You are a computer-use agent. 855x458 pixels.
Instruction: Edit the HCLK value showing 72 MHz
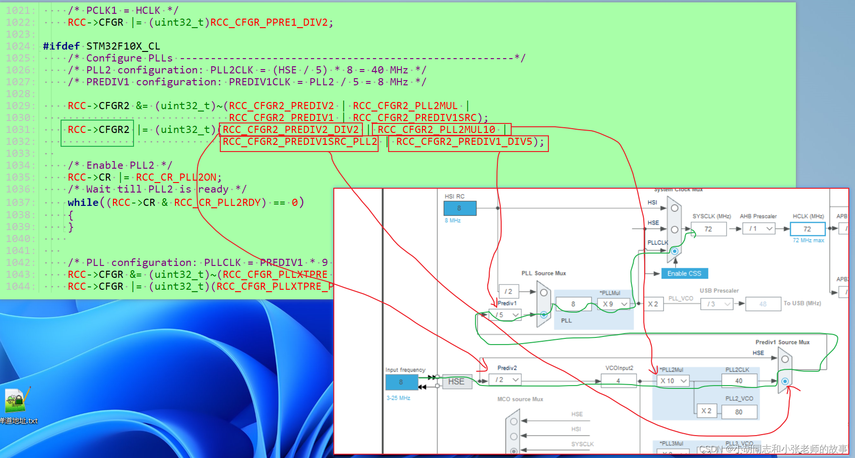[808, 229]
